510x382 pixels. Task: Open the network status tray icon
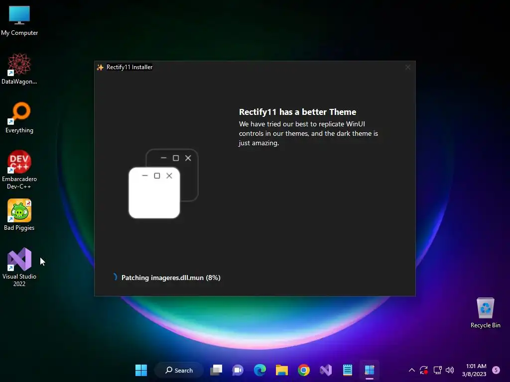437,370
